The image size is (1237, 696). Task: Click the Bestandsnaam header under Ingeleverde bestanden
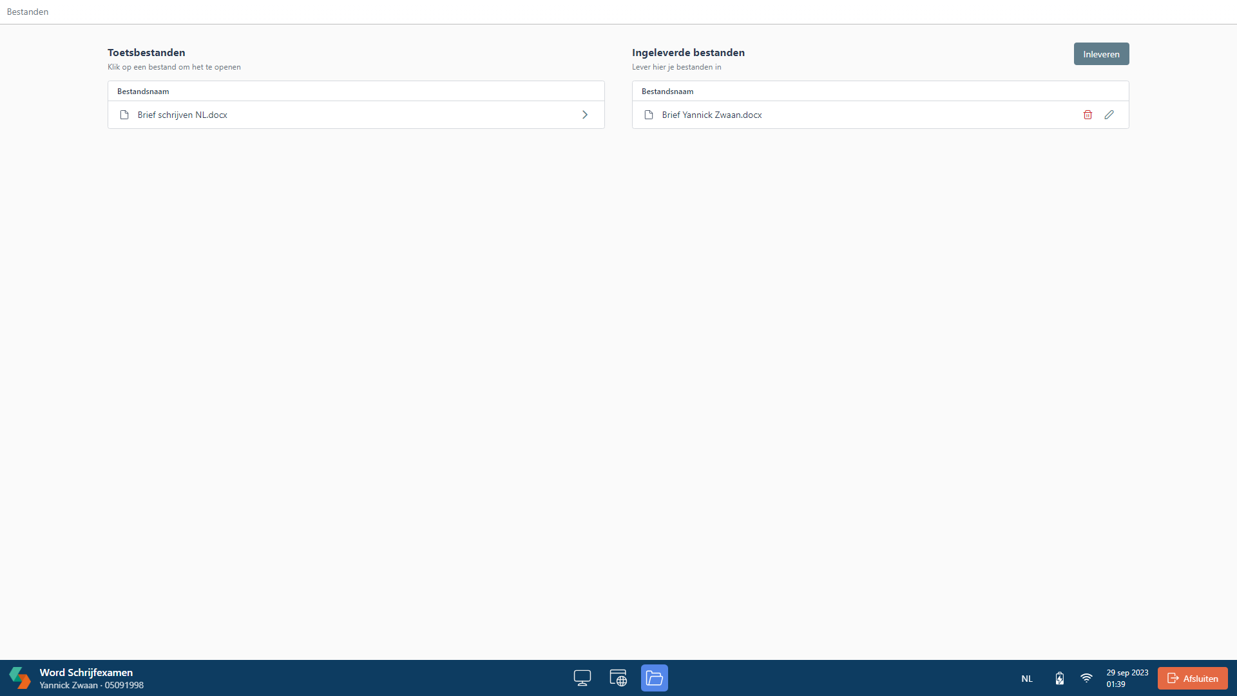(667, 92)
